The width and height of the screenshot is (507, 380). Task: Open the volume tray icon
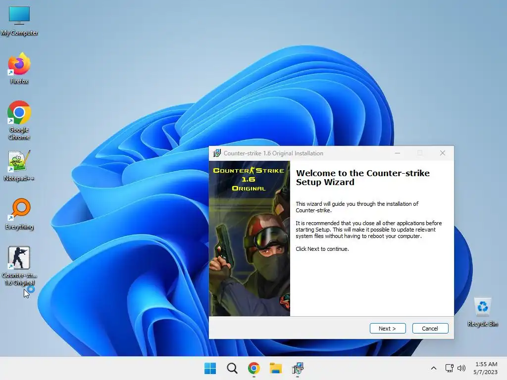click(x=461, y=368)
